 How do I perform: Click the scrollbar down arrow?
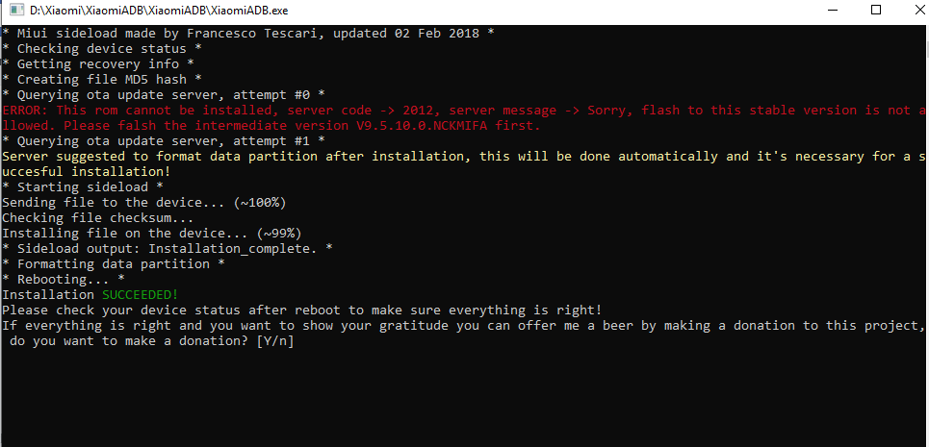point(922,439)
